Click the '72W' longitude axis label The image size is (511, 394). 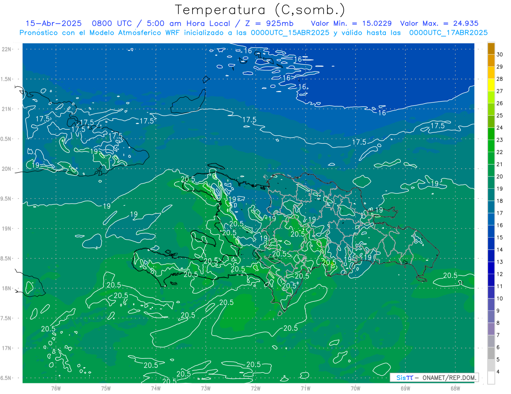(255, 388)
